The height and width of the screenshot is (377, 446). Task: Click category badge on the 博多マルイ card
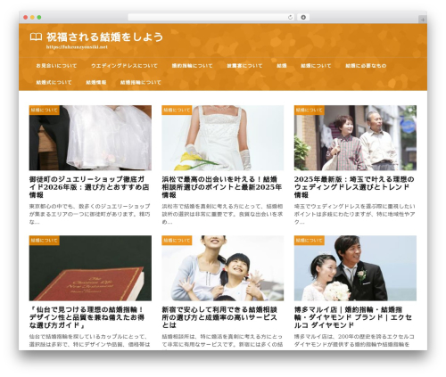[x=310, y=241]
